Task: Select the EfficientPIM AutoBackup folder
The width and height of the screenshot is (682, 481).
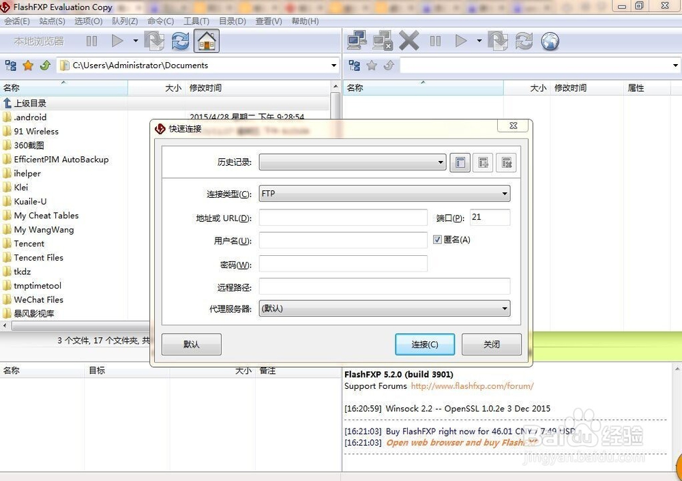Action: coord(61,160)
